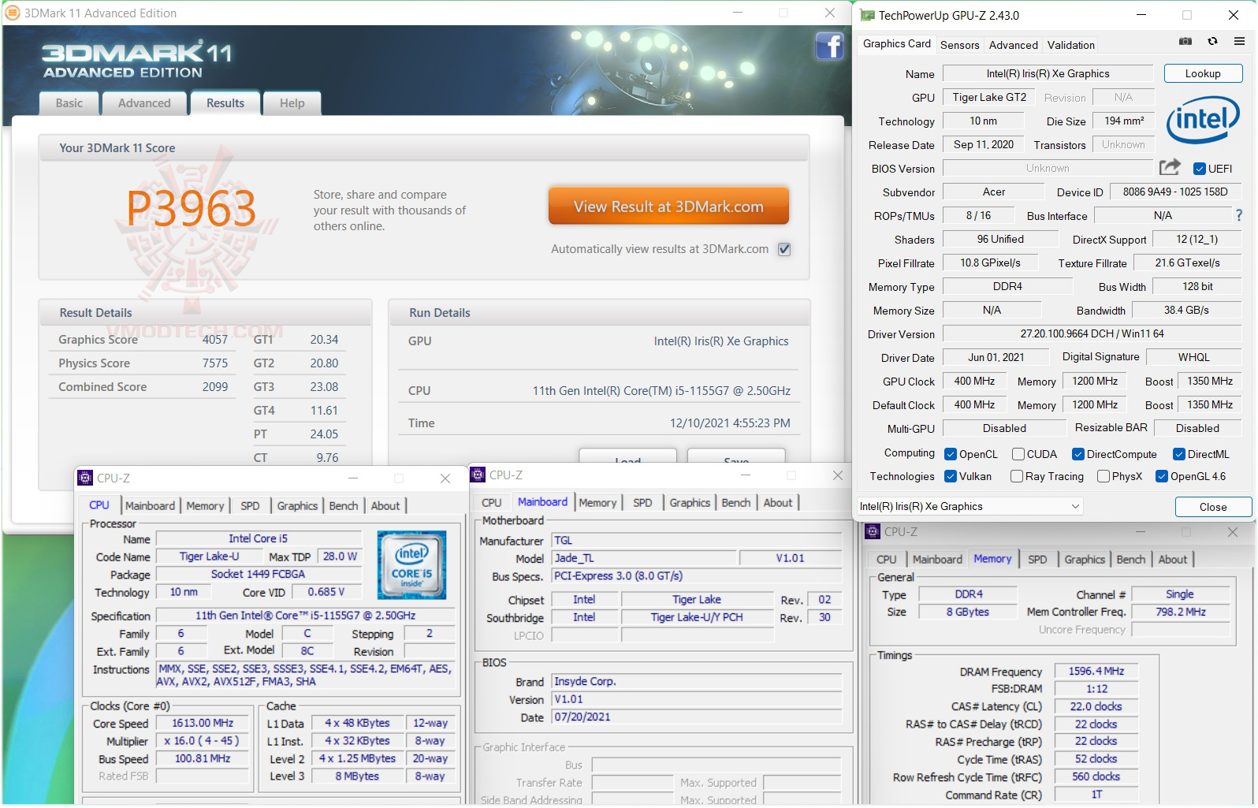Click the GPU-Z title bar app icon
The width and height of the screenshot is (1258, 808).
pyautogui.click(x=867, y=15)
